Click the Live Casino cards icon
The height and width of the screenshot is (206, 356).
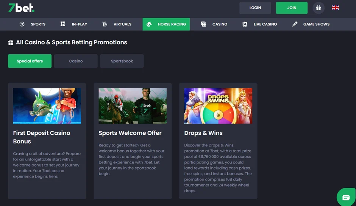click(245, 24)
